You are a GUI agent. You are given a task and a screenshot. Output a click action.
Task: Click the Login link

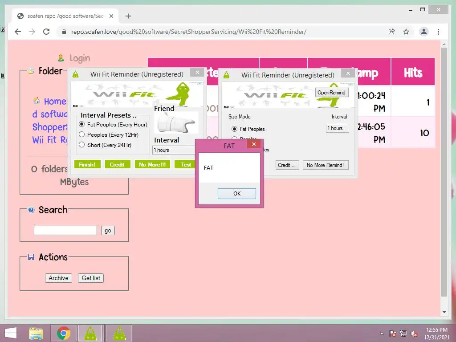click(x=80, y=58)
